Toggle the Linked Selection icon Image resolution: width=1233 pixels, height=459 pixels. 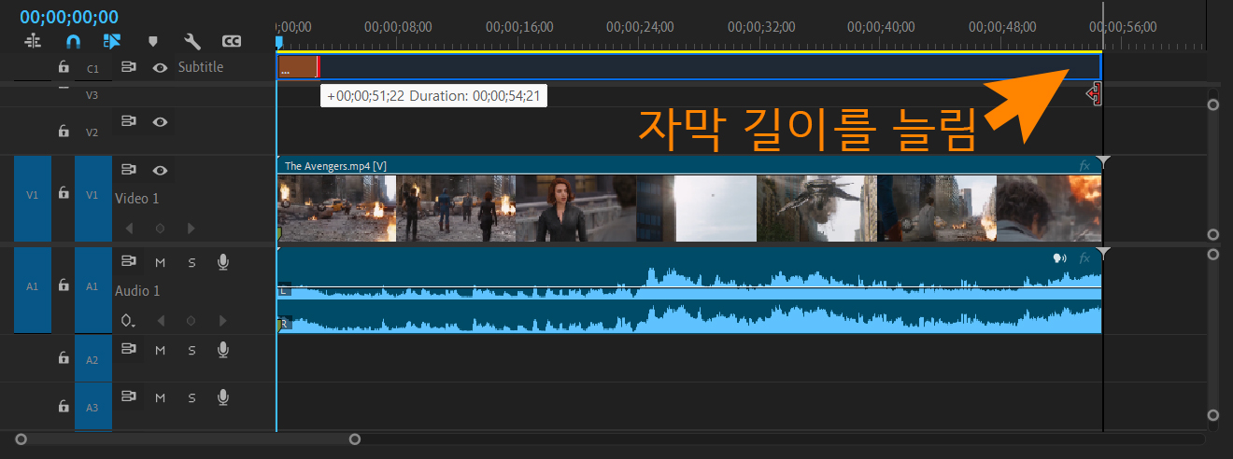tap(113, 41)
